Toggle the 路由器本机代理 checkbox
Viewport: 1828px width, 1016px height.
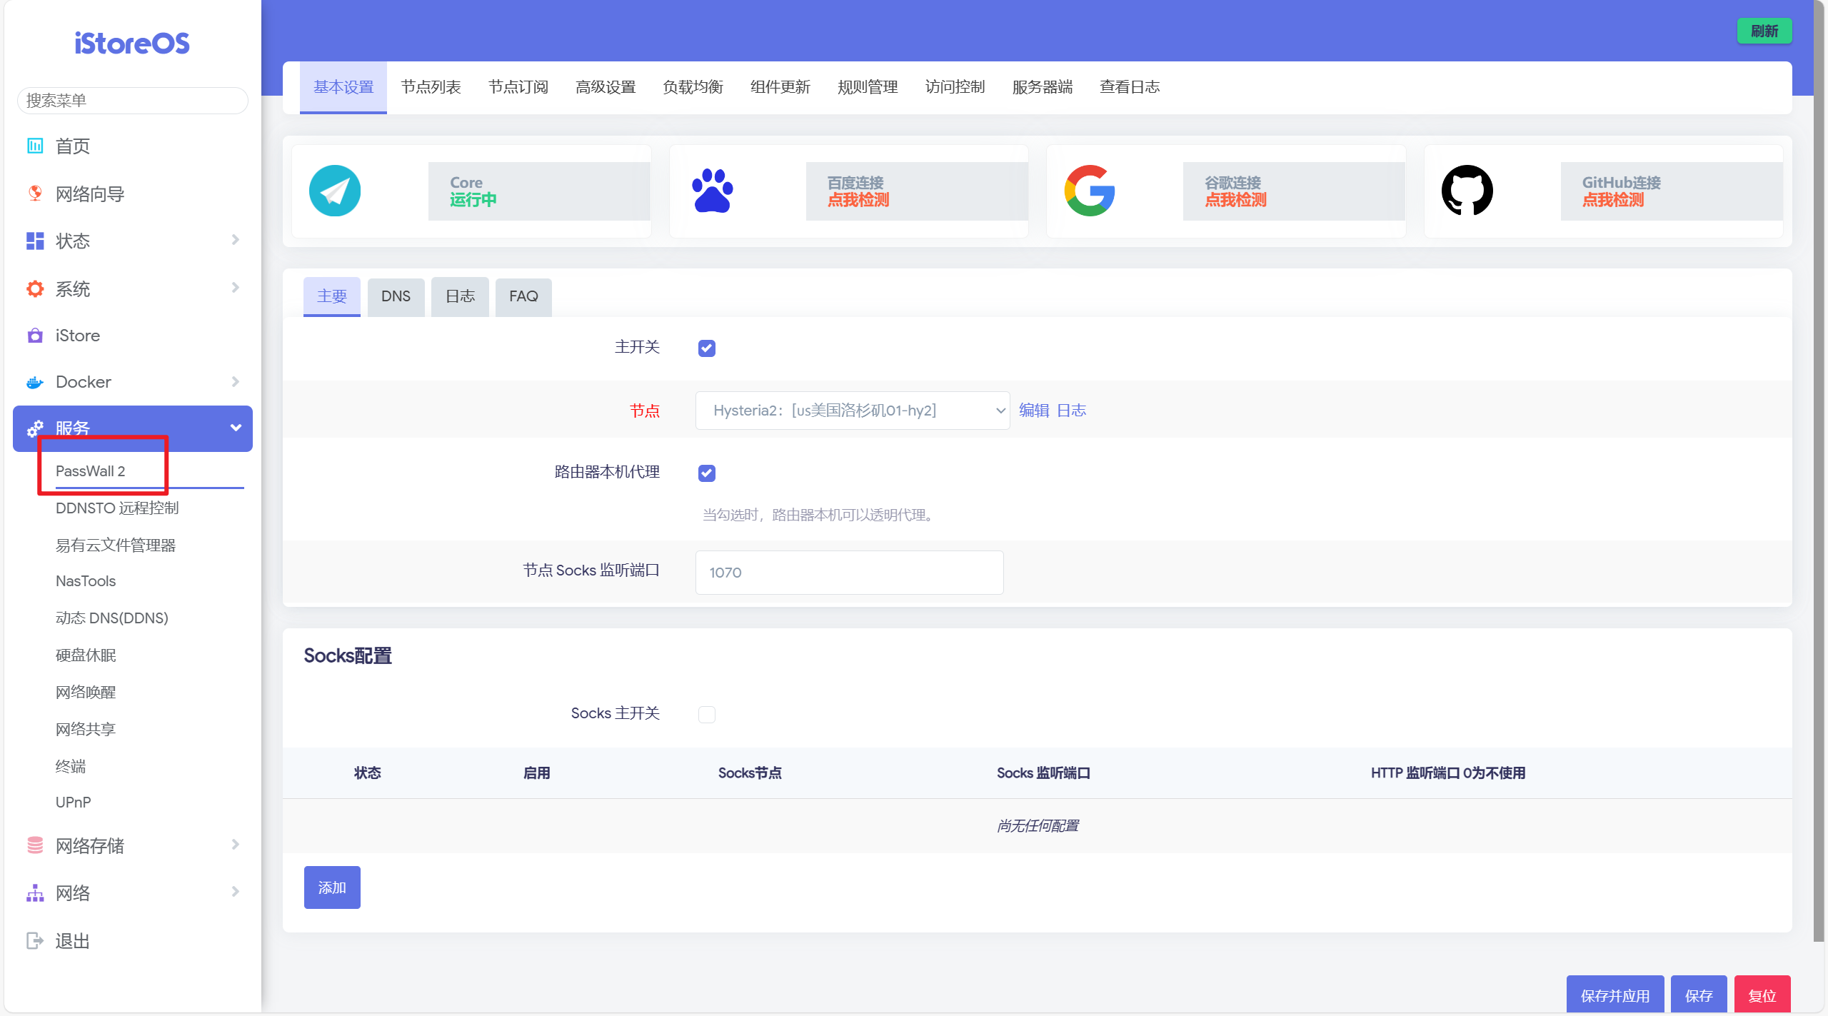[706, 473]
